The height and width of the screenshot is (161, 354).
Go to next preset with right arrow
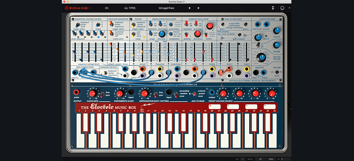tap(198, 8)
